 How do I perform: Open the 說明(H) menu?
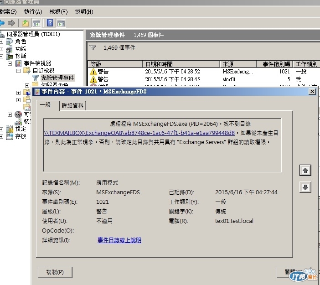pos(84,12)
